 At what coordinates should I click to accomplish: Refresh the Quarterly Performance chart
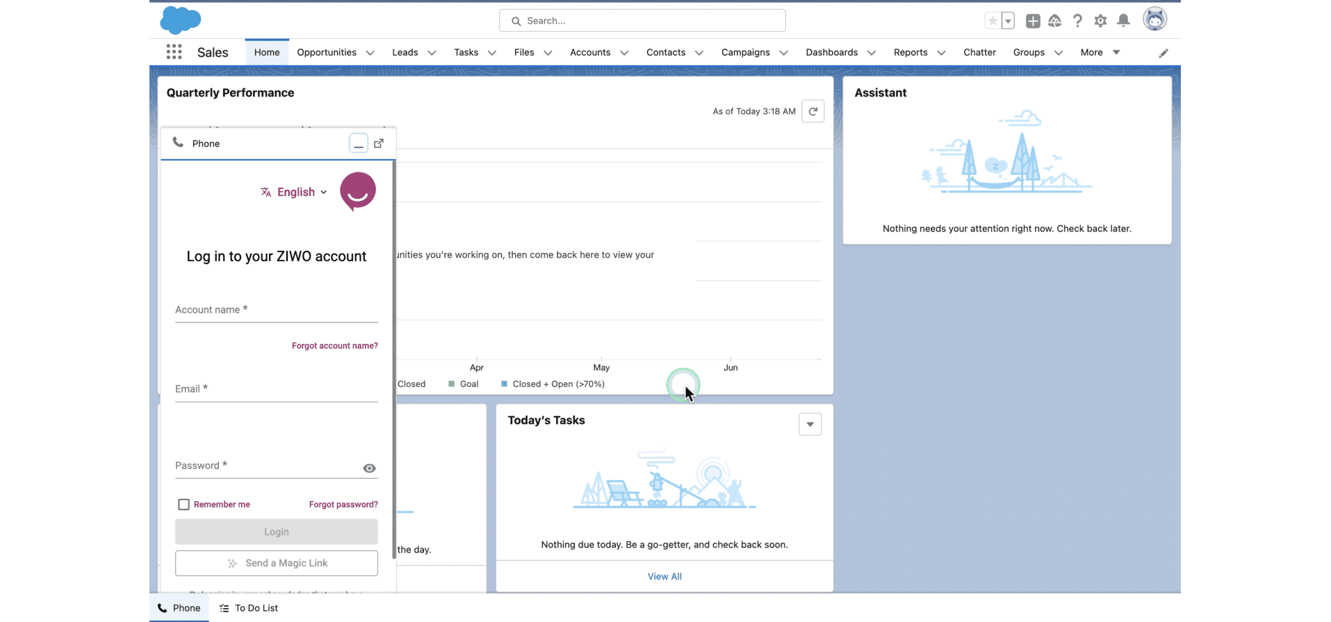[x=813, y=111]
